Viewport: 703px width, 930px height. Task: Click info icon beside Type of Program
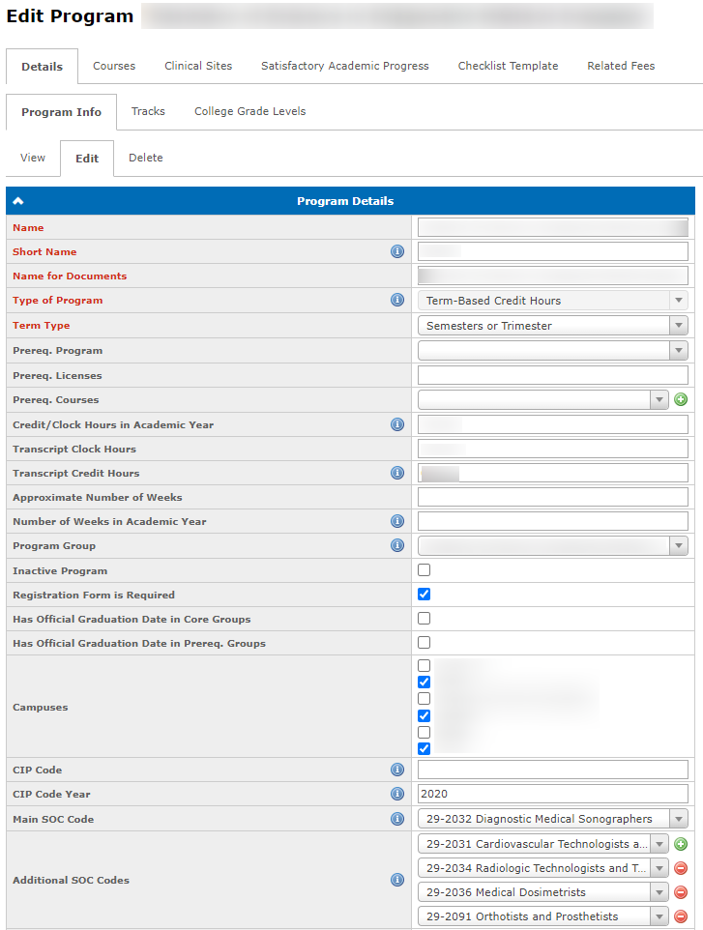397,300
